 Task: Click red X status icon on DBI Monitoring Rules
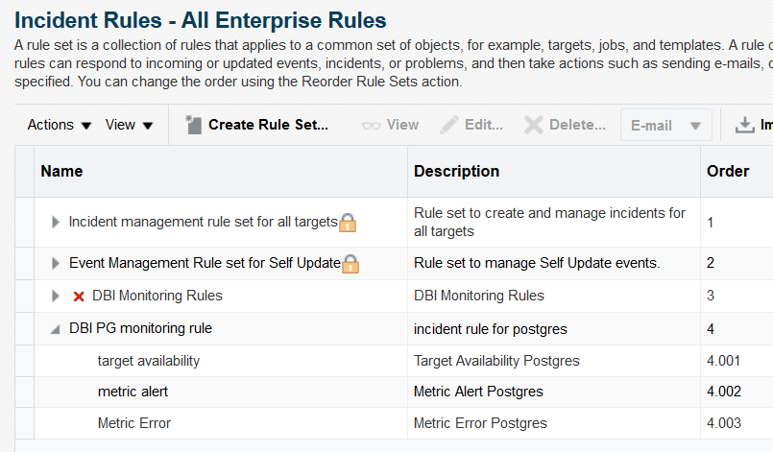(79, 297)
